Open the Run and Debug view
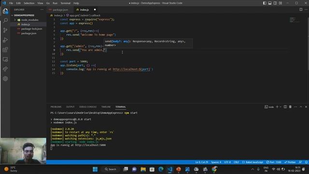The height and width of the screenshot is (174, 309). (x=5, y=40)
